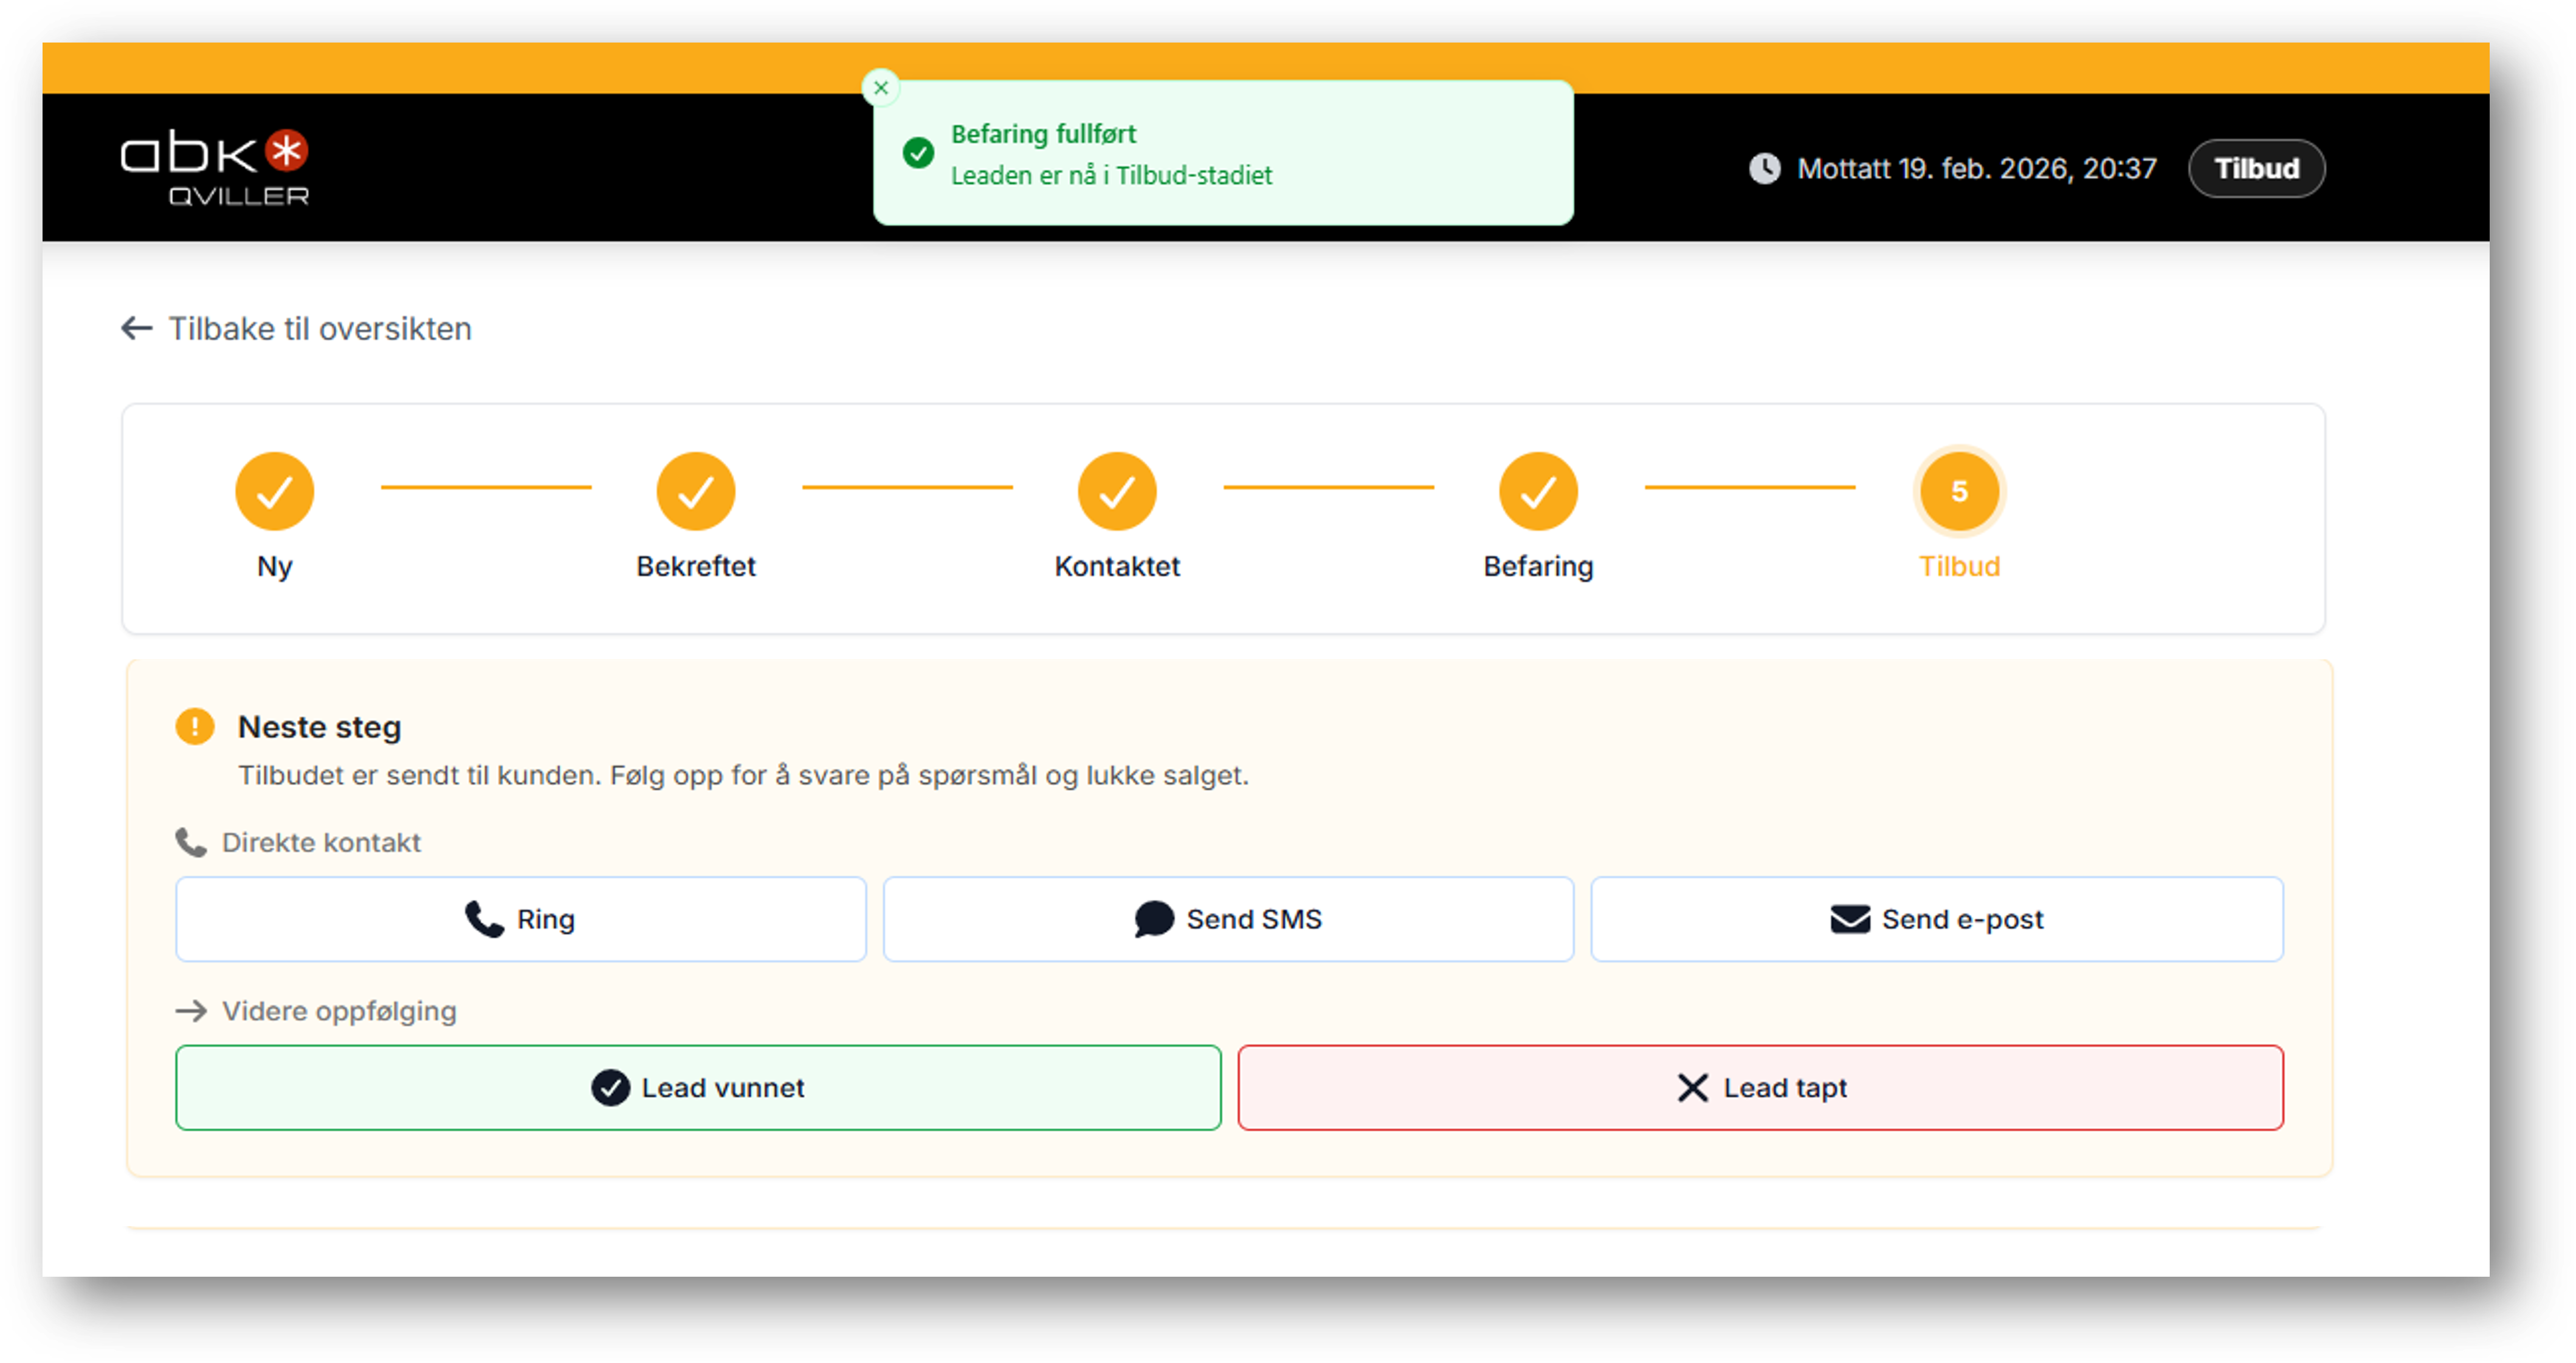
Task: Close the Befaring fullført notification
Action: tap(880, 88)
